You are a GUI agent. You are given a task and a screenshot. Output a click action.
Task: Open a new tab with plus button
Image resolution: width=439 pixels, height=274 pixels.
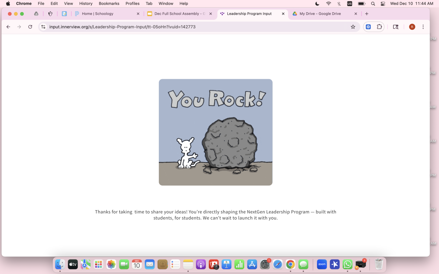tap(367, 14)
